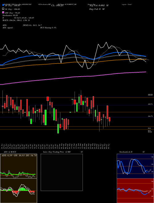Click the 'Day Vol: 0 M' readout
Image resolution: width=154 pixels, height=203 pixels.
coord(97,9)
